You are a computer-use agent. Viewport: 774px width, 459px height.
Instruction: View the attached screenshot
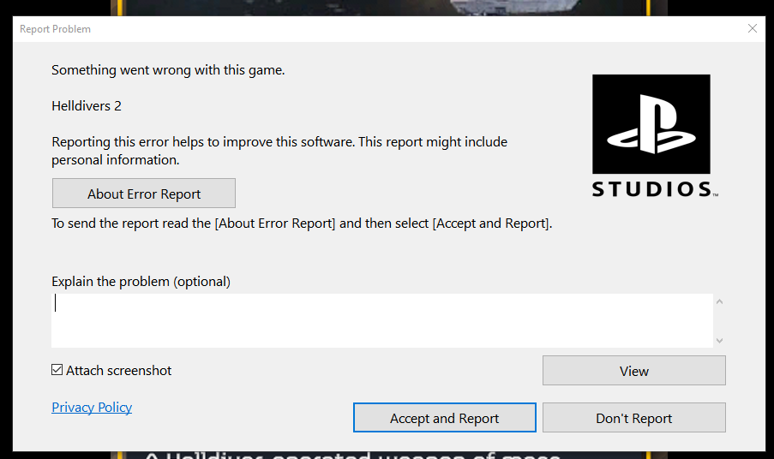pyautogui.click(x=633, y=370)
